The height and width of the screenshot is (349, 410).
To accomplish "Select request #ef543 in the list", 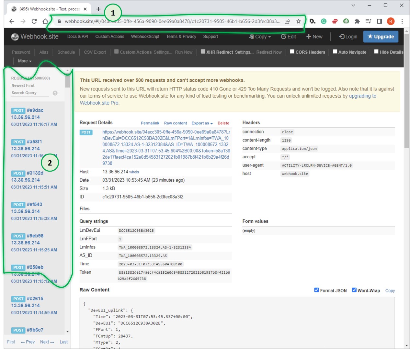I will tap(34, 211).
